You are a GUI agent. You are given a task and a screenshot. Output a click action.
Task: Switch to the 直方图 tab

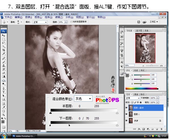pyautogui.click(x=139, y=31)
